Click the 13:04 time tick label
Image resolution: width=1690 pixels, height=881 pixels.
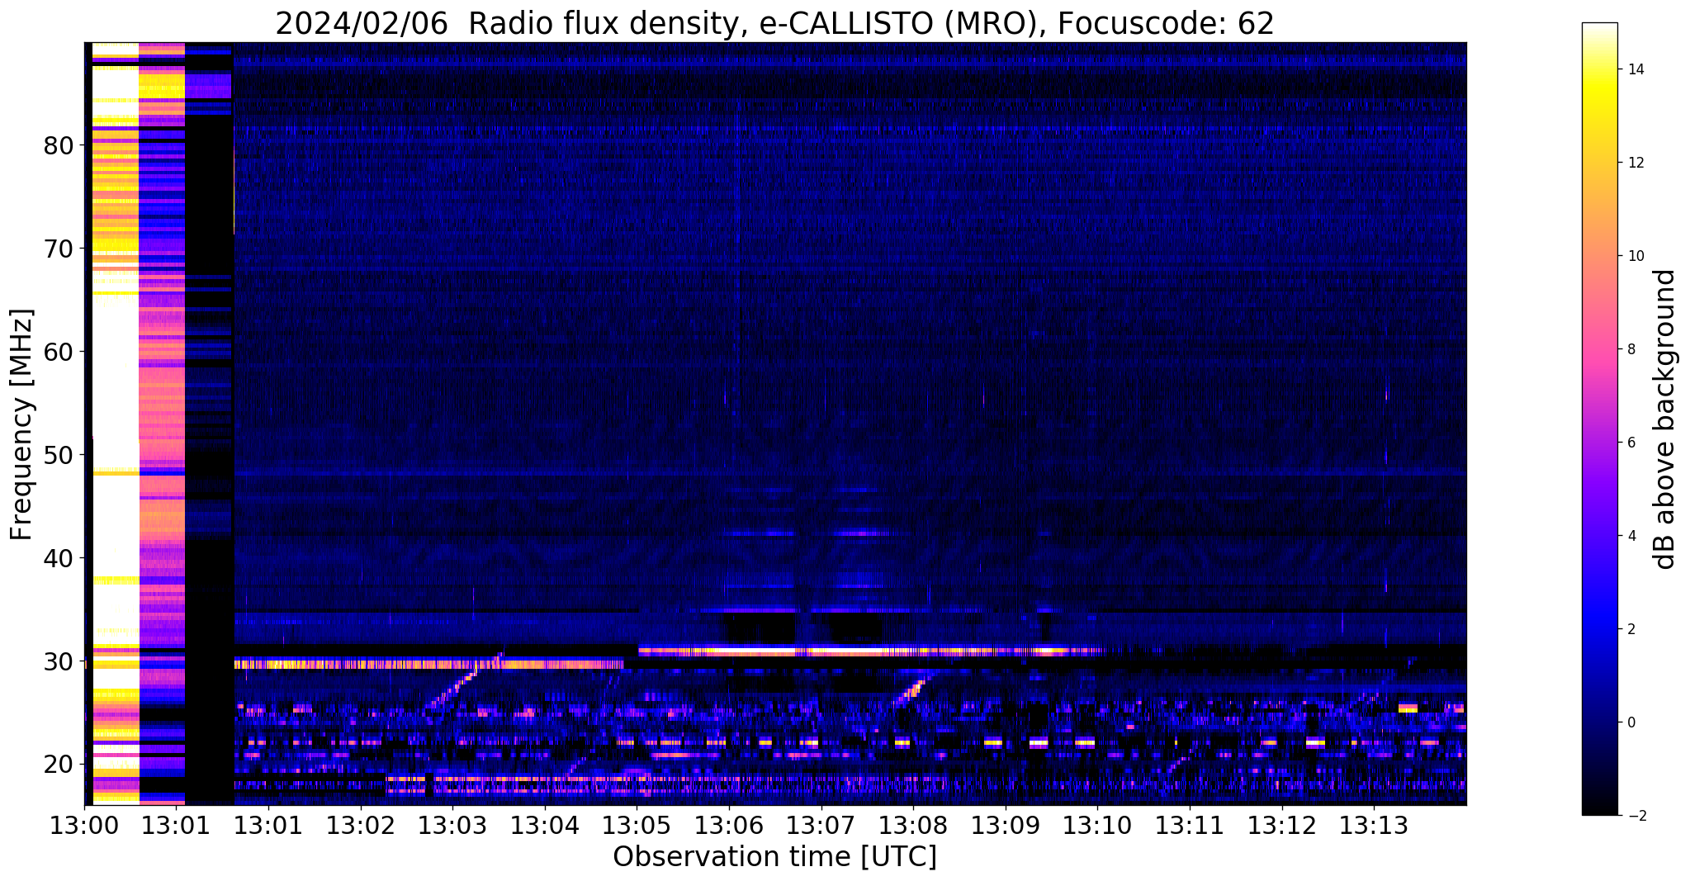[545, 826]
